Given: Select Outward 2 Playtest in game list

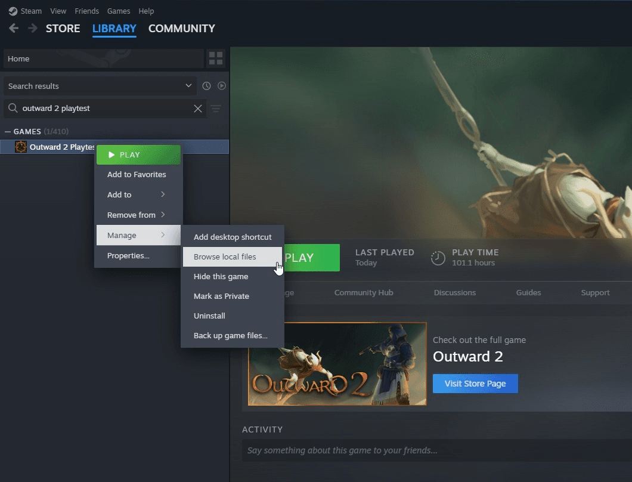Looking at the screenshot, I should tap(114, 147).
